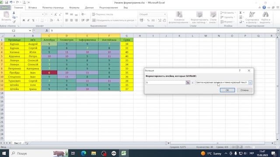The image size is (280, 157).
Task: Click the Font Color letter A icon
Action: (58, 20)
